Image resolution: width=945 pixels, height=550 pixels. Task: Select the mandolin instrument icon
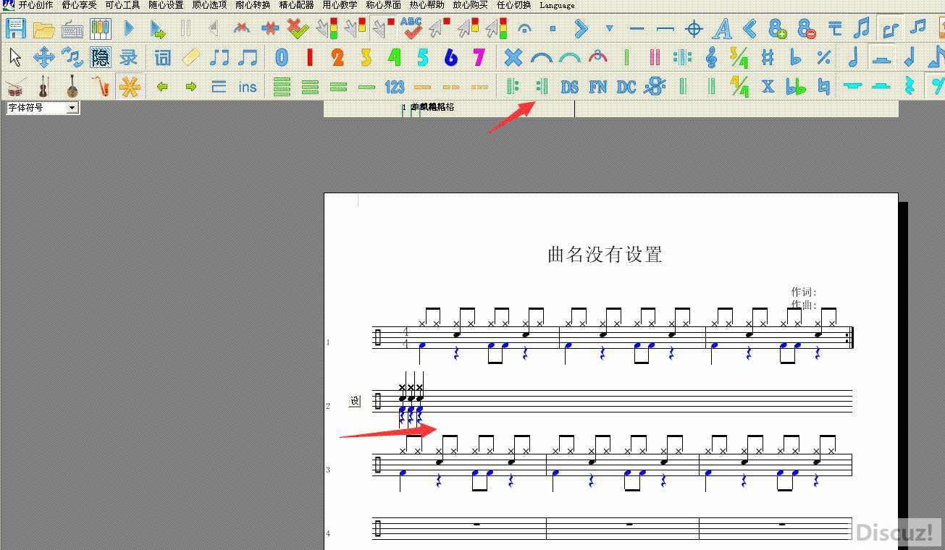[x=72, y=87]
